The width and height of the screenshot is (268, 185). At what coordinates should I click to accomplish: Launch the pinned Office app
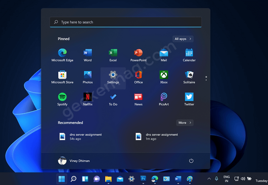coord(138,77)
